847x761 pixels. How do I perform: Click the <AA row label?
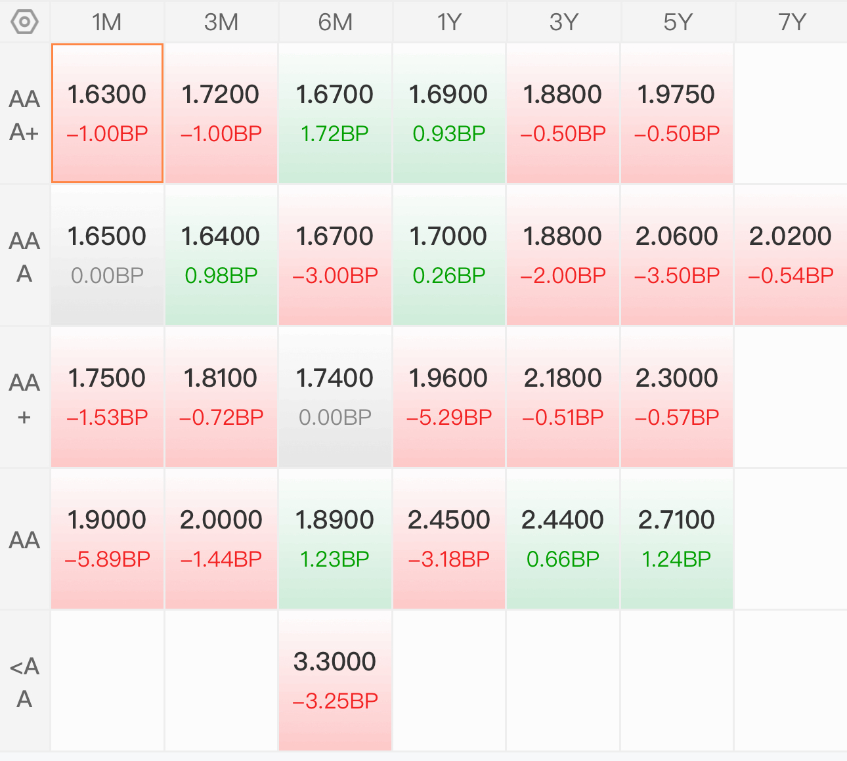pos(25,682)
